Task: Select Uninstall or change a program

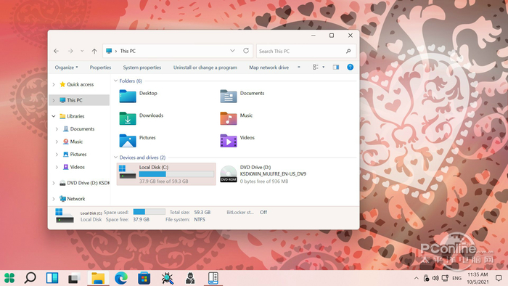Action: 205,68
